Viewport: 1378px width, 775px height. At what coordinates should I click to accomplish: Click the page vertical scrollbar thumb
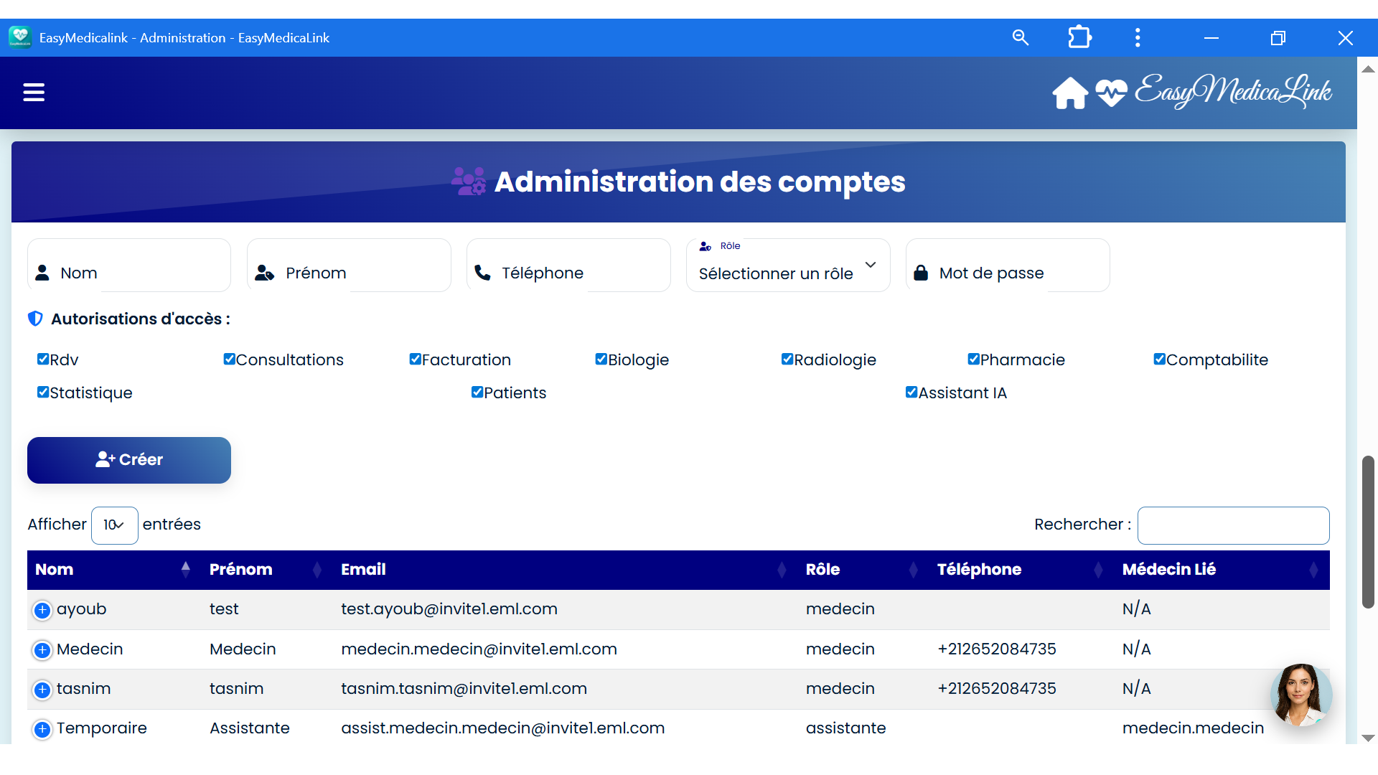pyautogui.click(x=1368, y=531)
